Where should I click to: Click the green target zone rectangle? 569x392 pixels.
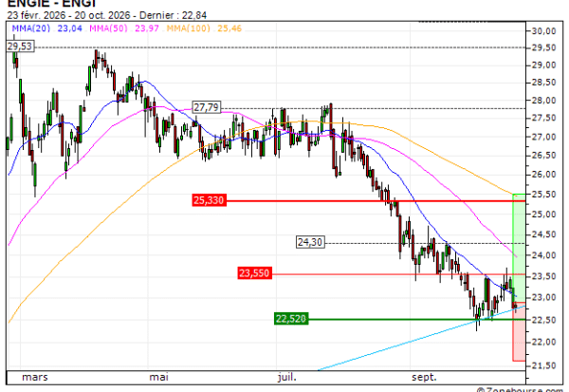519,248
